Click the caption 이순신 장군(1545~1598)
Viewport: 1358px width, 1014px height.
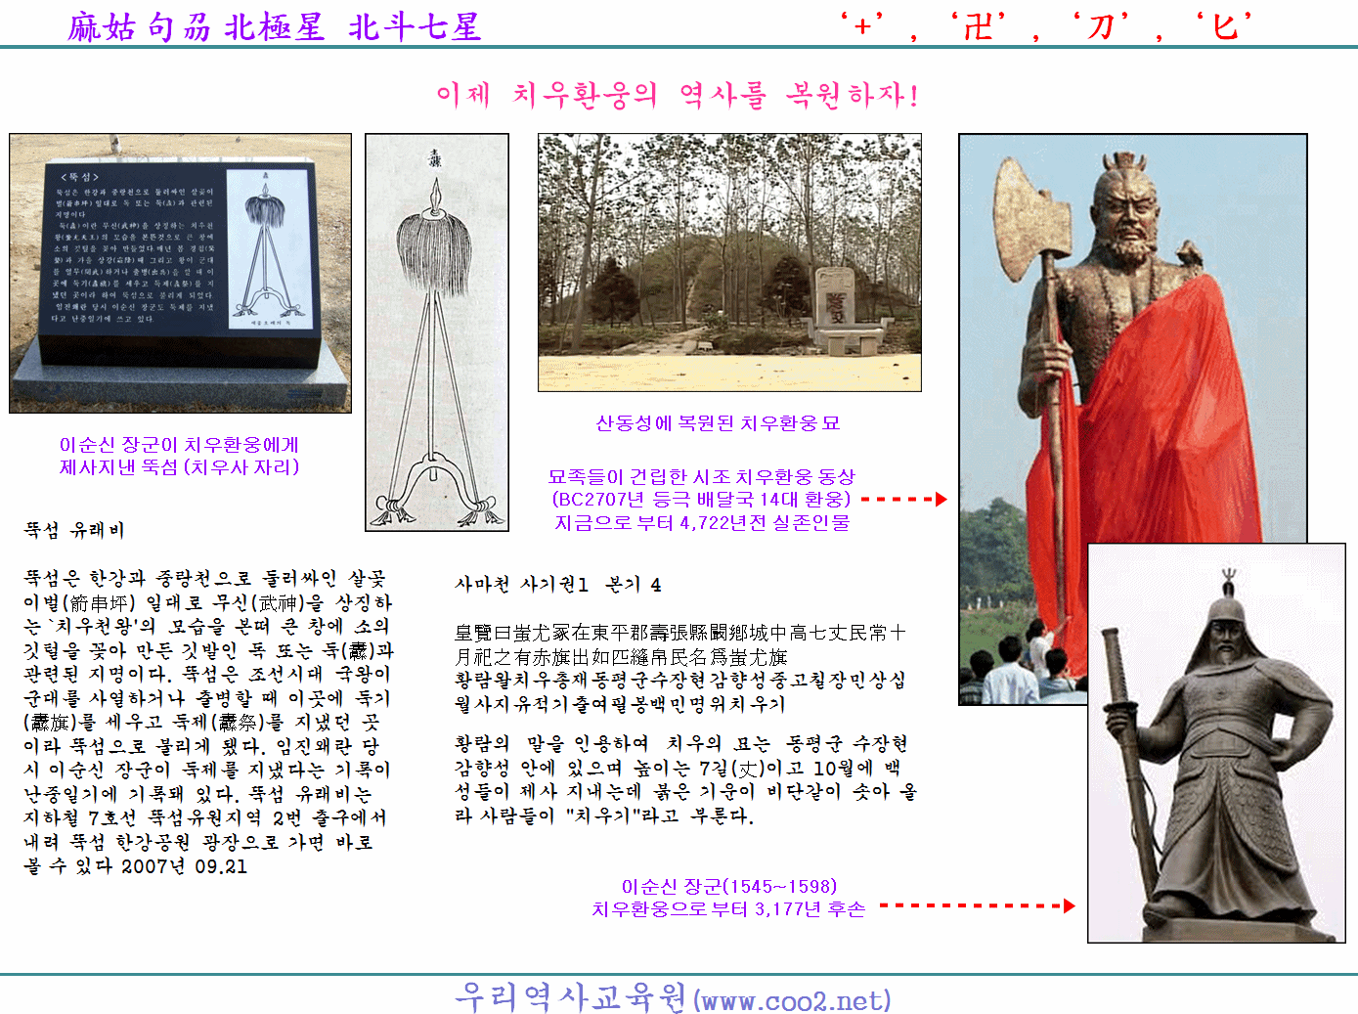729,886
